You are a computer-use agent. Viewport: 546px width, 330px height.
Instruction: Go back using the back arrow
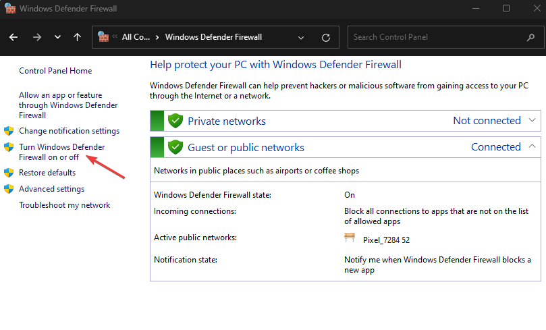(13, 37)
